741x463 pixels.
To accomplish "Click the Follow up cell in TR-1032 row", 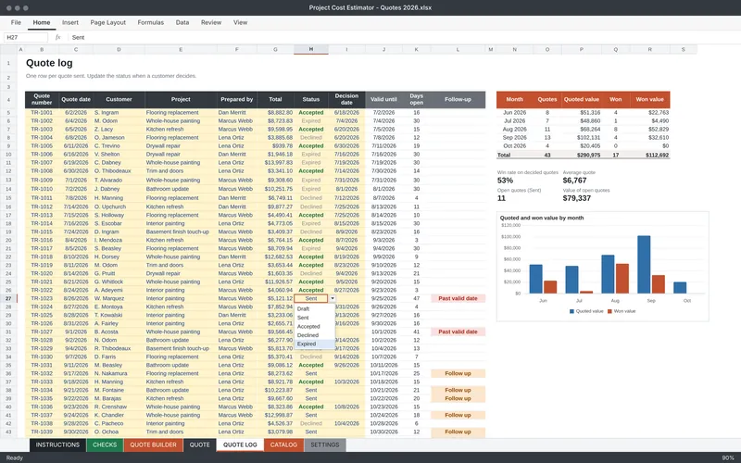I will tap(458, 373).
